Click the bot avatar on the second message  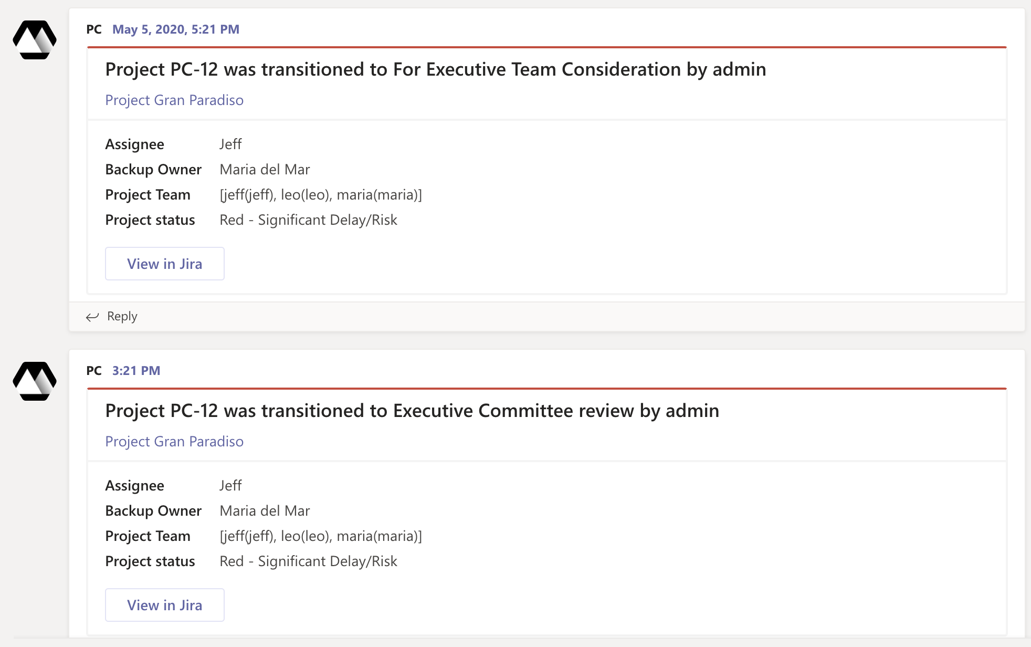point(35,380)
